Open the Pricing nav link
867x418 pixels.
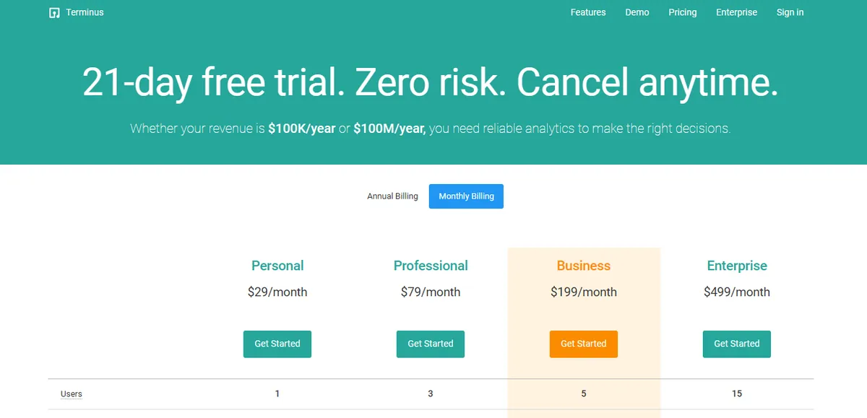coord(683,12)
